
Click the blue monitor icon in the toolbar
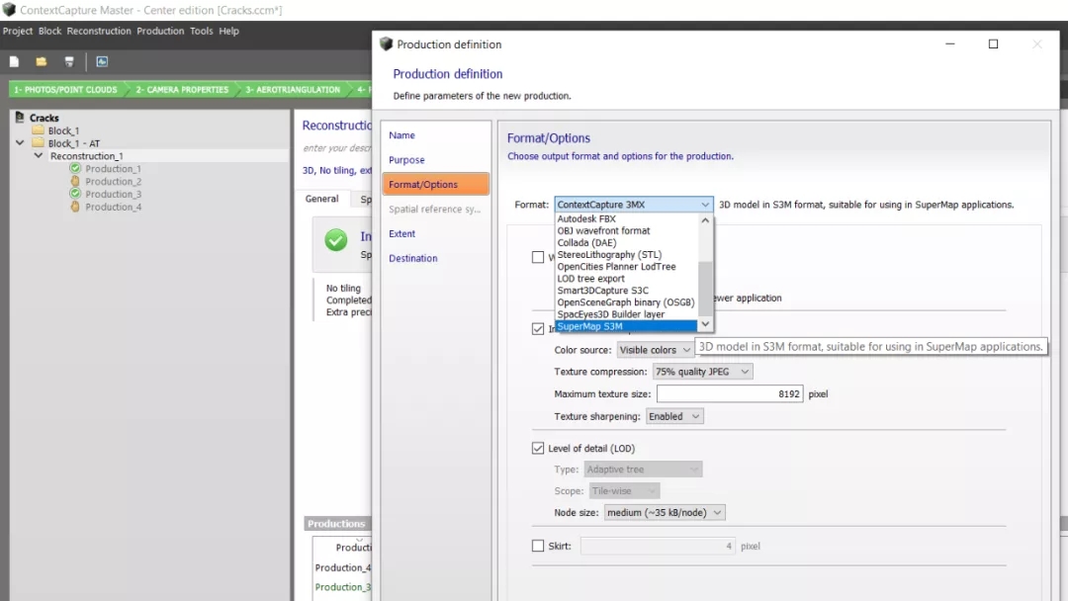(102, 62)
